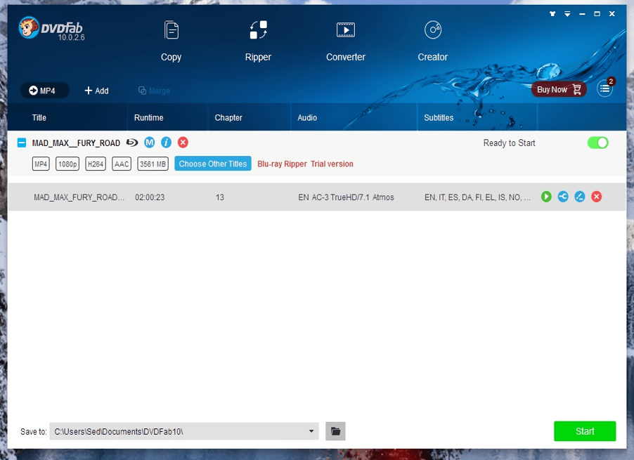Open advanced settings with the share-like icon
The height and width of the screenshot is (460, 634).
point(563,197)
